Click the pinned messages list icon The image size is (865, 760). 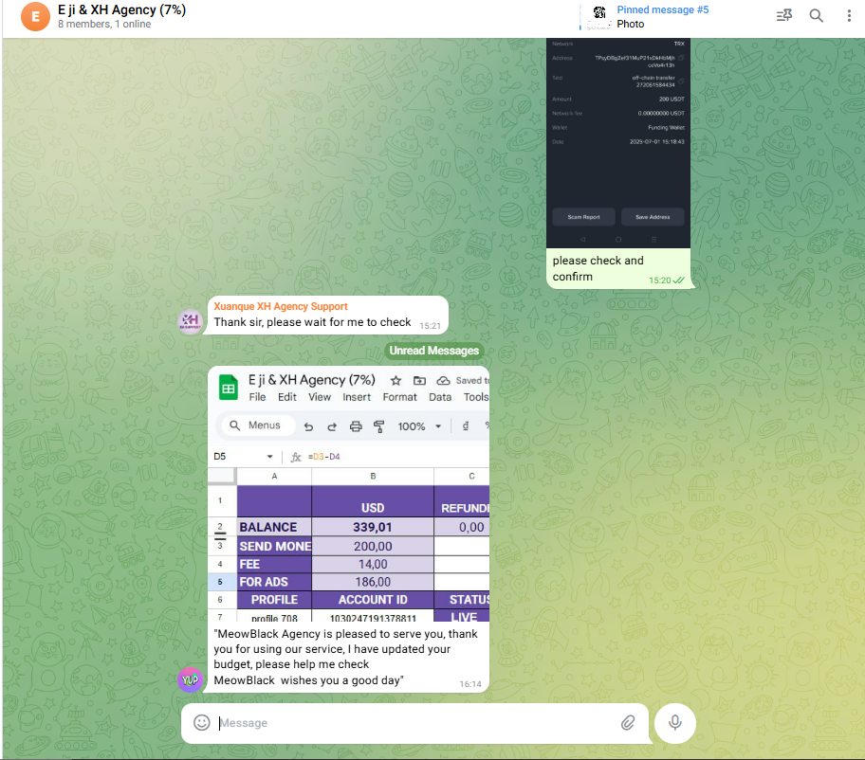pyautogui.click(x=783, y=15)
